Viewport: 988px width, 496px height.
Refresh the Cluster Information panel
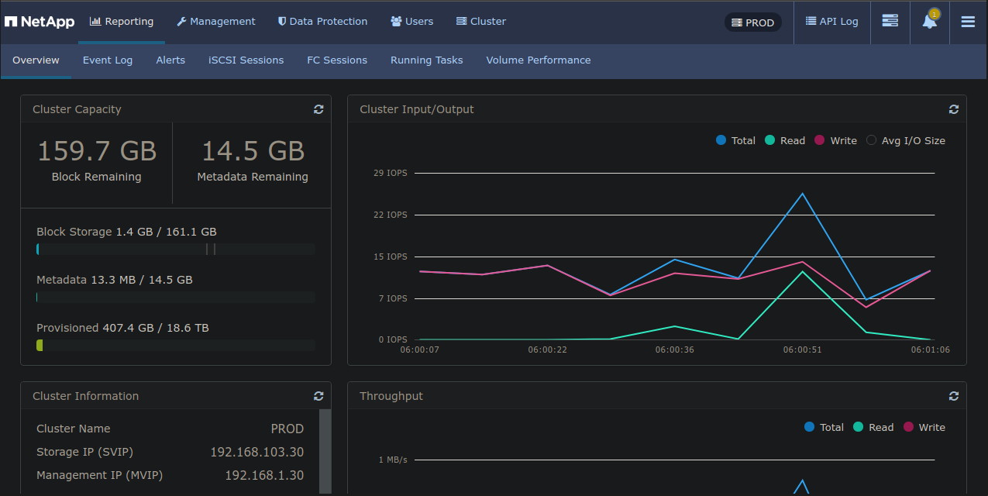(318, 396)
